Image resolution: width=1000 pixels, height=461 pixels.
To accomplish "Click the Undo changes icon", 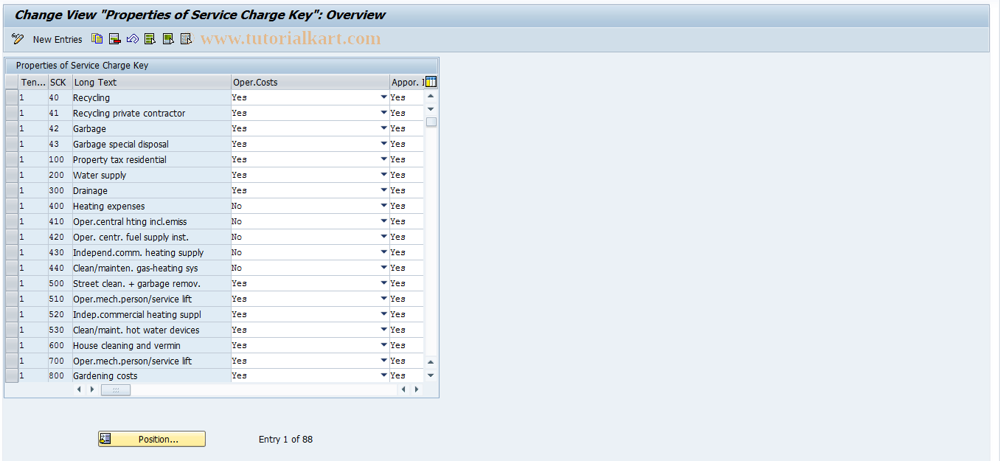I will click(133, 38).
